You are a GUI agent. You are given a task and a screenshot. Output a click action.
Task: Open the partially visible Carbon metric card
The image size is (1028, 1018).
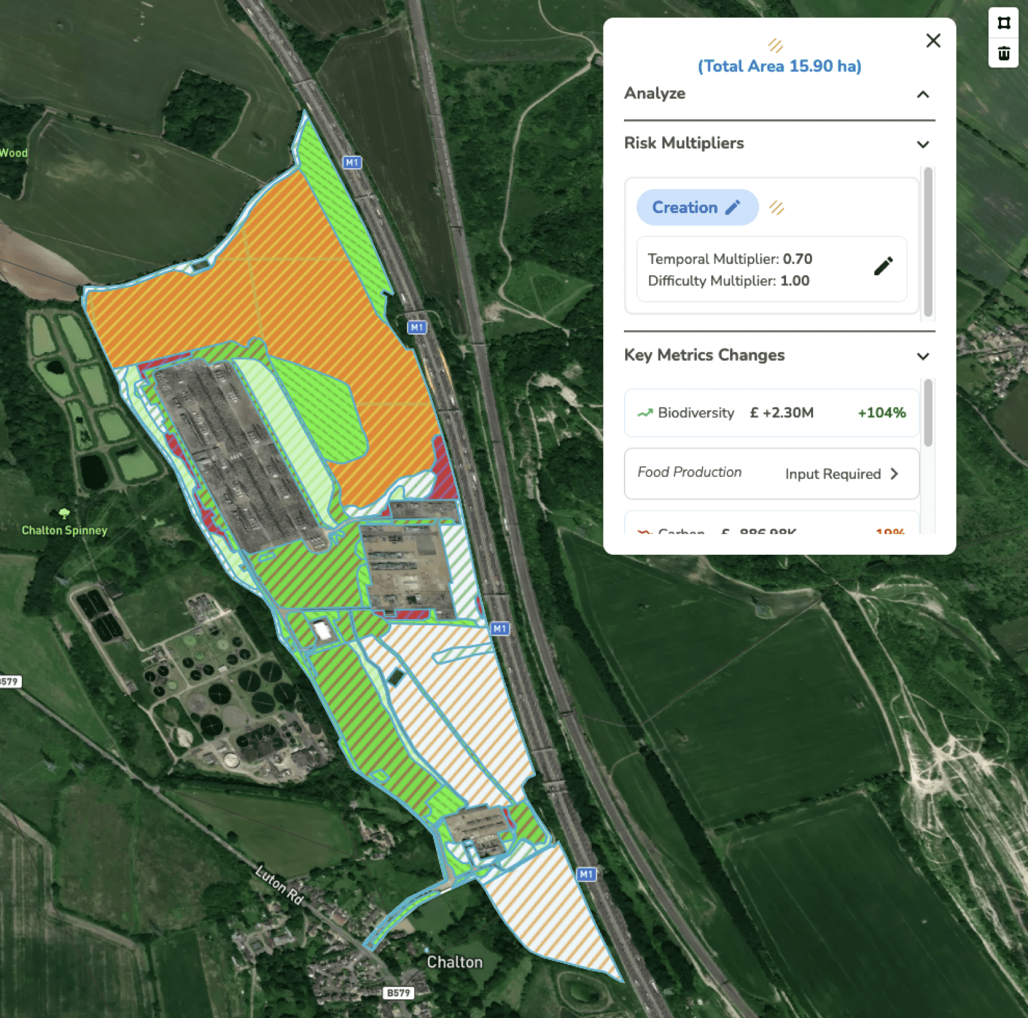coord(771,527)
